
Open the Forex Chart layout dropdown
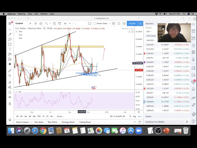(102, 23)
